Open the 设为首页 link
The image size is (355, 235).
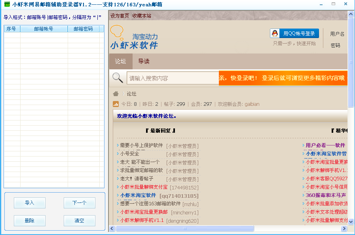[x=119, y=15]
